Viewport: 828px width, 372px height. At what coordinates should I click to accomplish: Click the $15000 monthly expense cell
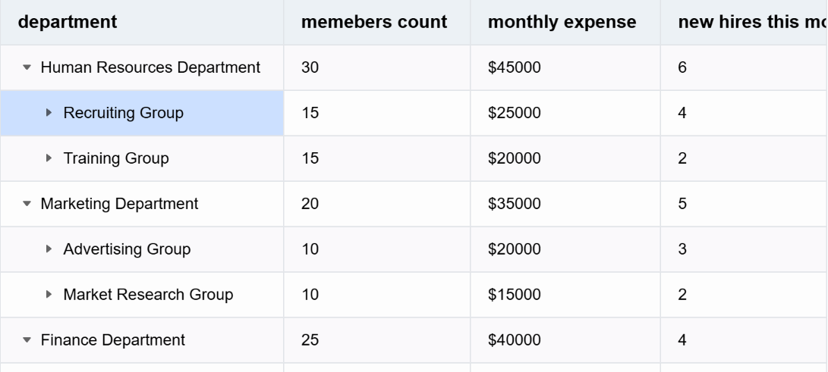[x=515, y=295]
